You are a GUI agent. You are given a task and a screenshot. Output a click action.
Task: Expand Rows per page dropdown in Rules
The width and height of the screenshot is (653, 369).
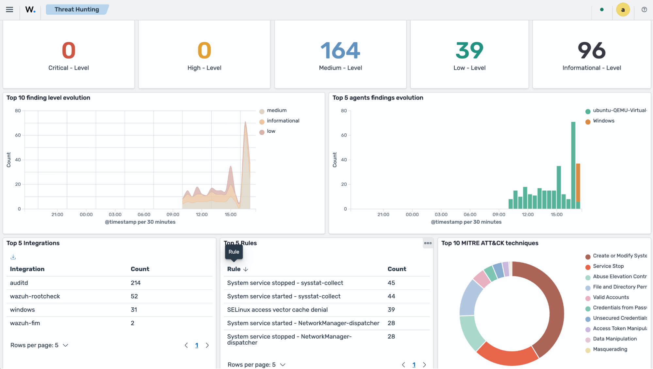[x=256, y=364]
